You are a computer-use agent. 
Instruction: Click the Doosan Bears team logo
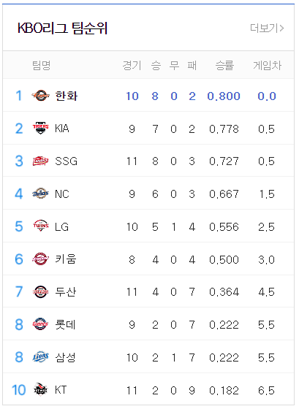click(x=40, y=291)
